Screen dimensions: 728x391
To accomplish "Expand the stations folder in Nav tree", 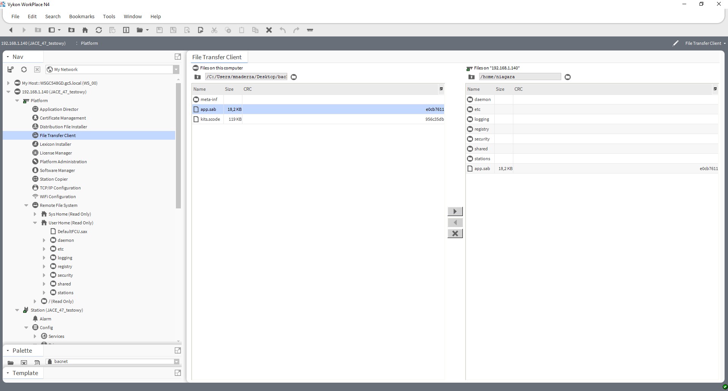I will tap(44, 293).
